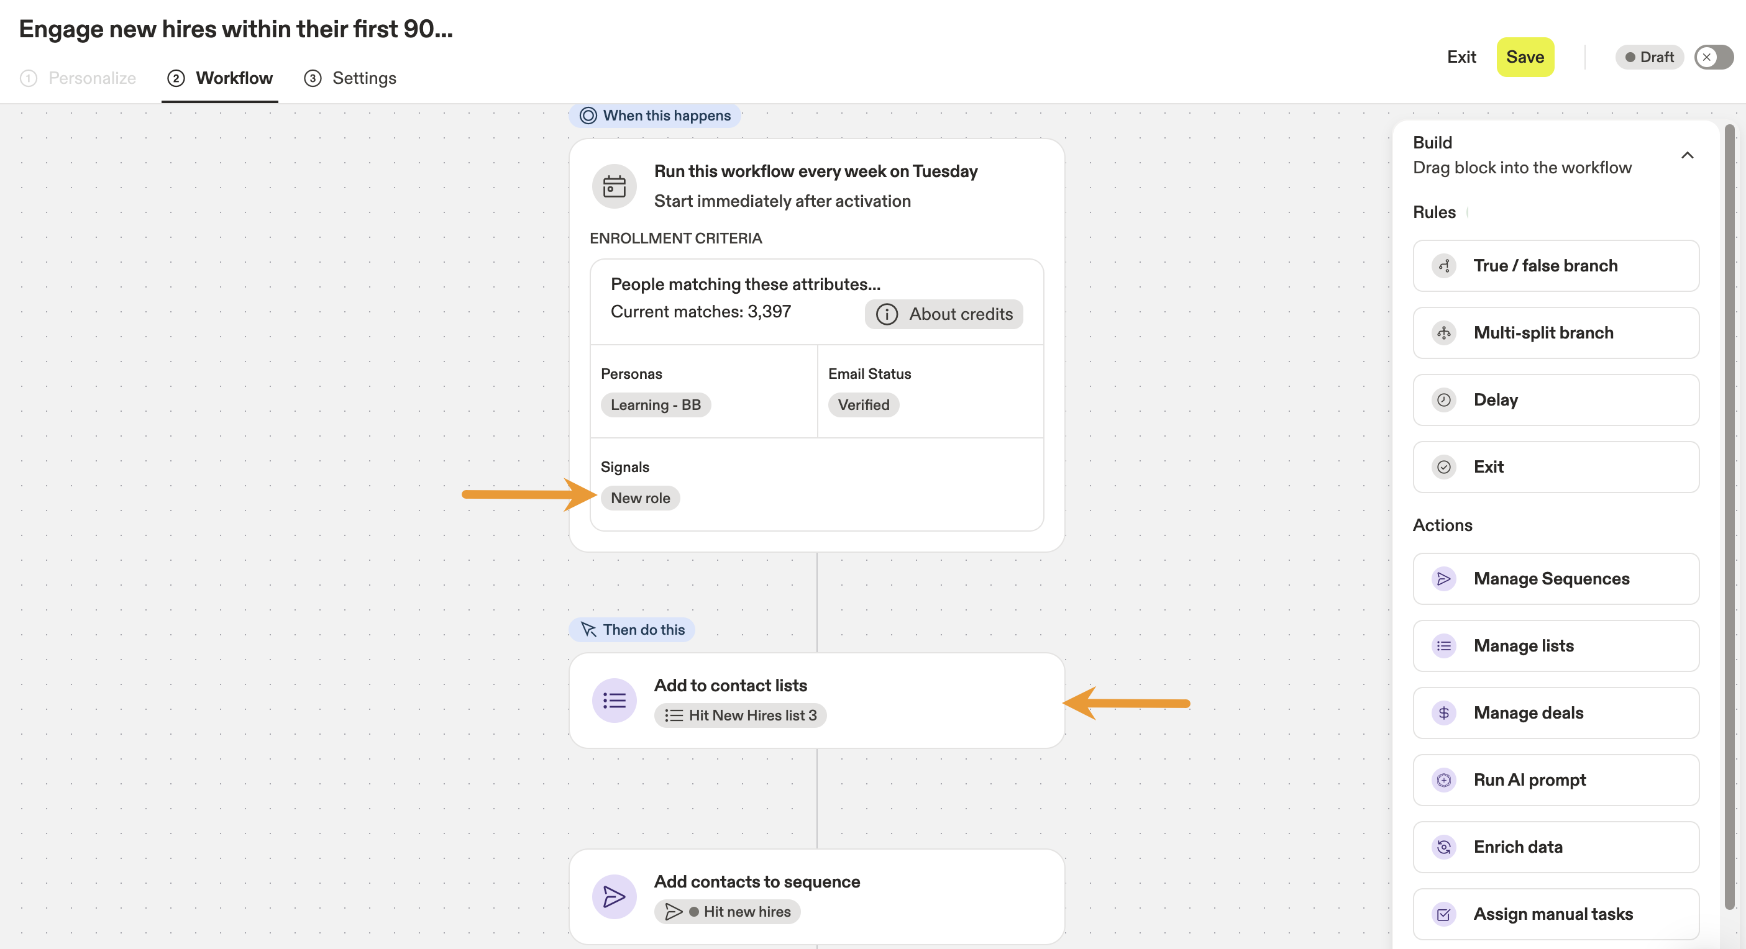Image resolution: width=1746 pixels, height=949 pixels.
Task: Click the Hit New Hires list 3 chip
Action: [x=740, y=715]
